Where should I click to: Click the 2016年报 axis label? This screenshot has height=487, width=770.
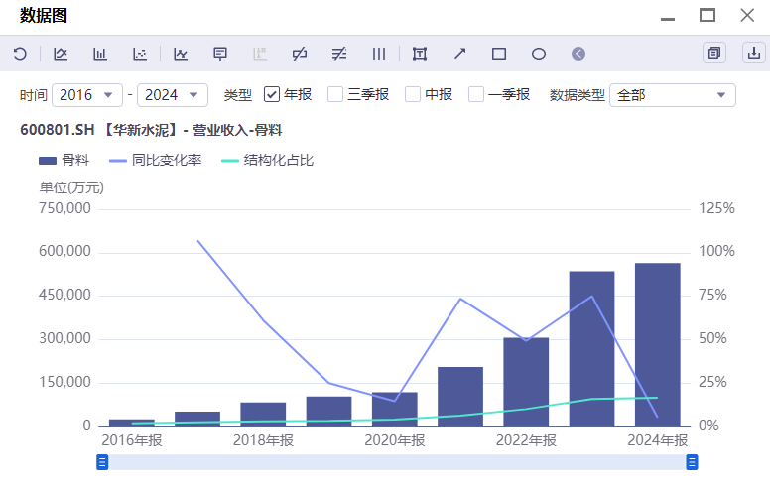coord(132,440)
